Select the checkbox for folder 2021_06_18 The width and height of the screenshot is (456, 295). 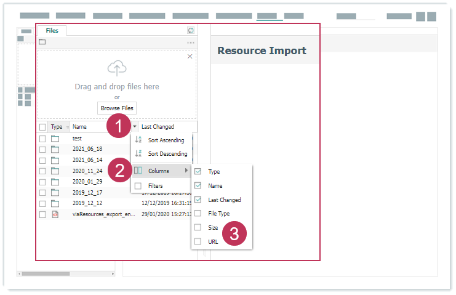42,149
